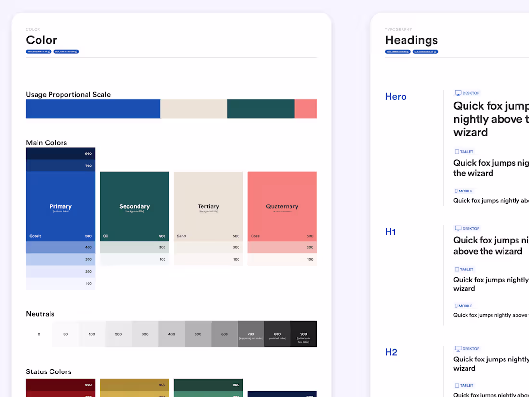Open the Documentation link in the Color panel
The image size is (529, 397).
[66, 51]
